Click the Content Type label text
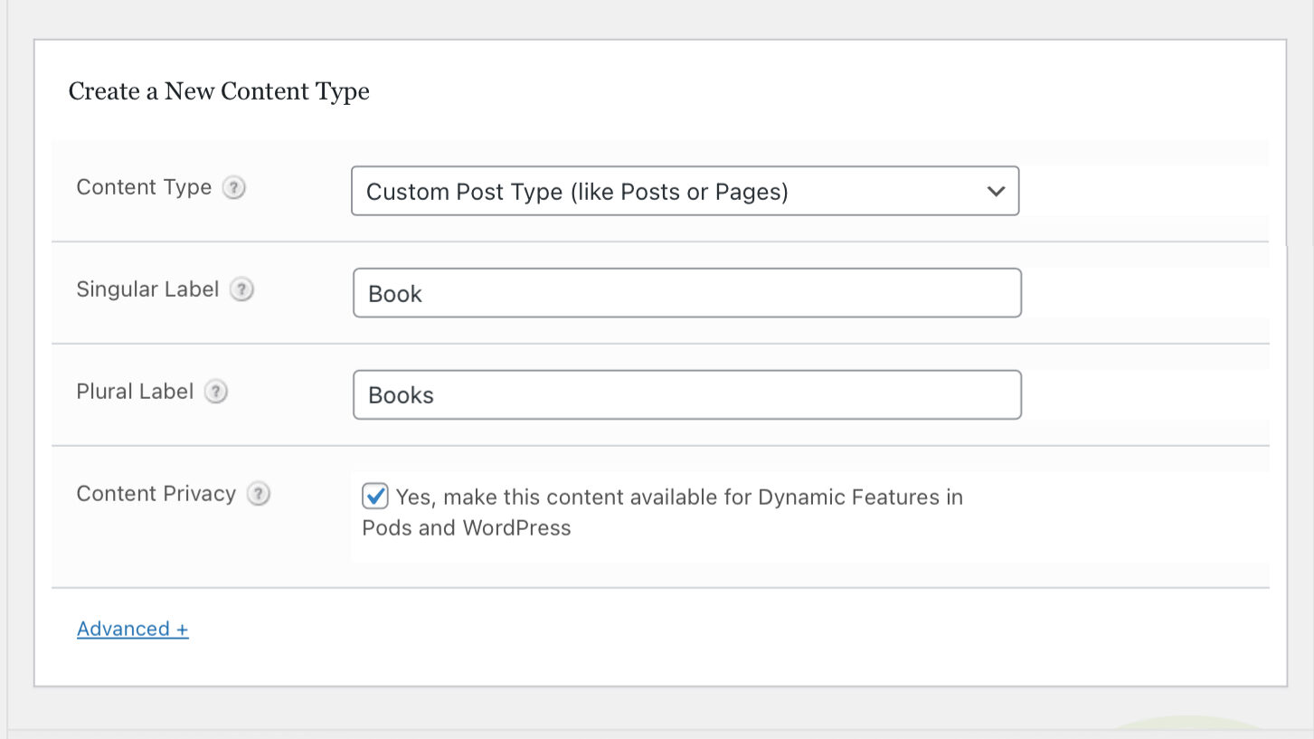Viewport: 1314px width, 739px height. (144, 187)
